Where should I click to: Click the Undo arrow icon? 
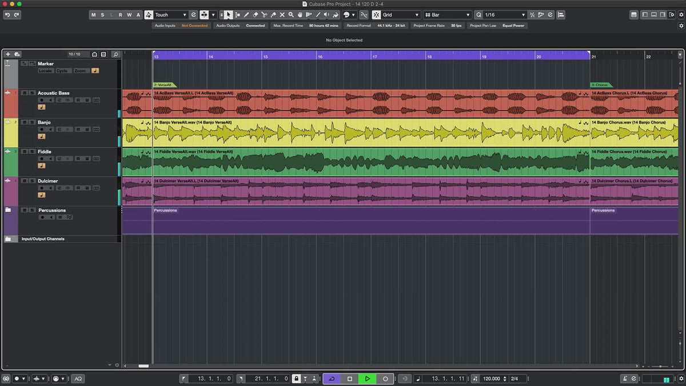(x=7, y=15)
